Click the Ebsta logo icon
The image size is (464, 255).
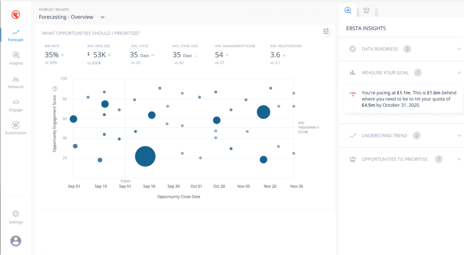coord(15,15)
